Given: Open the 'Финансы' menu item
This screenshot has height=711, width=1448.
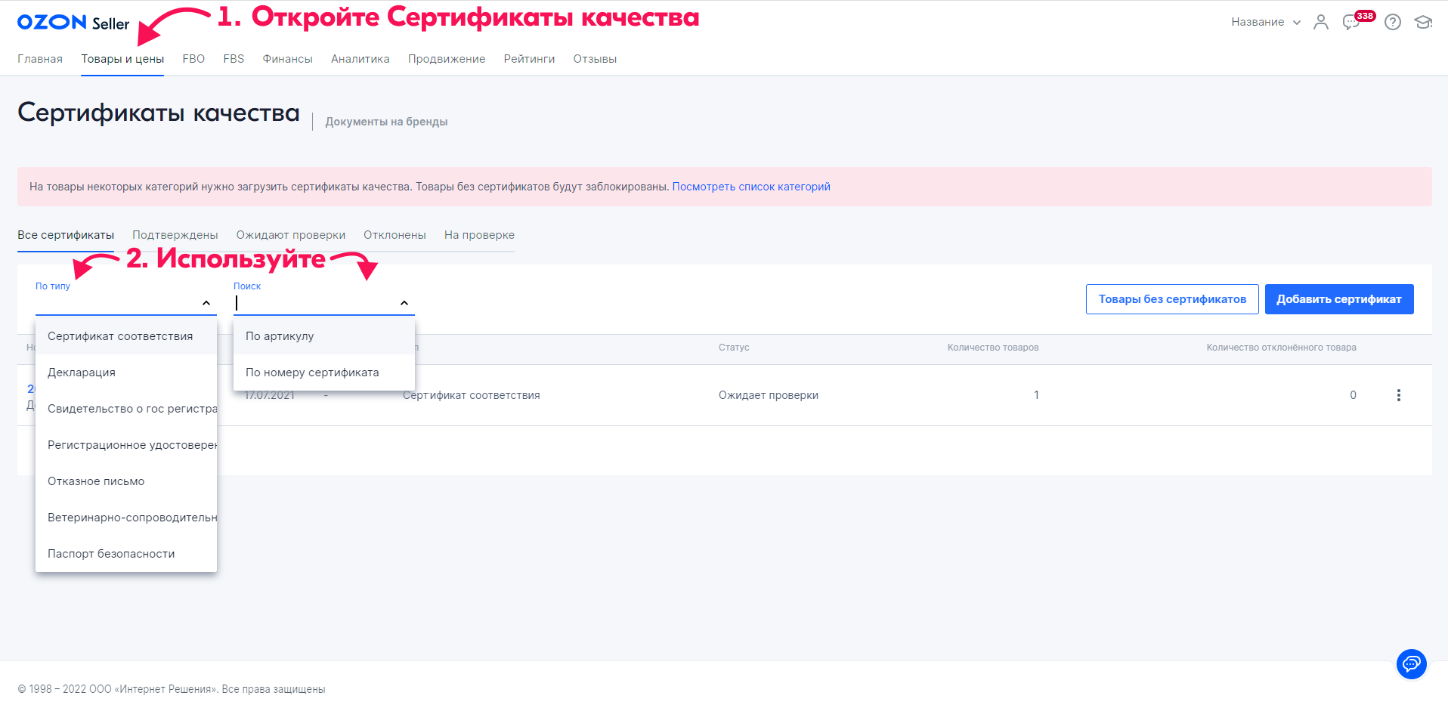Looking at the screenshot, I should tap(287, 59).
